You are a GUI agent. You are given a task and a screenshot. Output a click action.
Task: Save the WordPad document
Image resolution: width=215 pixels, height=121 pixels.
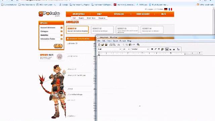pyautogui.click(x=106, y=45)
